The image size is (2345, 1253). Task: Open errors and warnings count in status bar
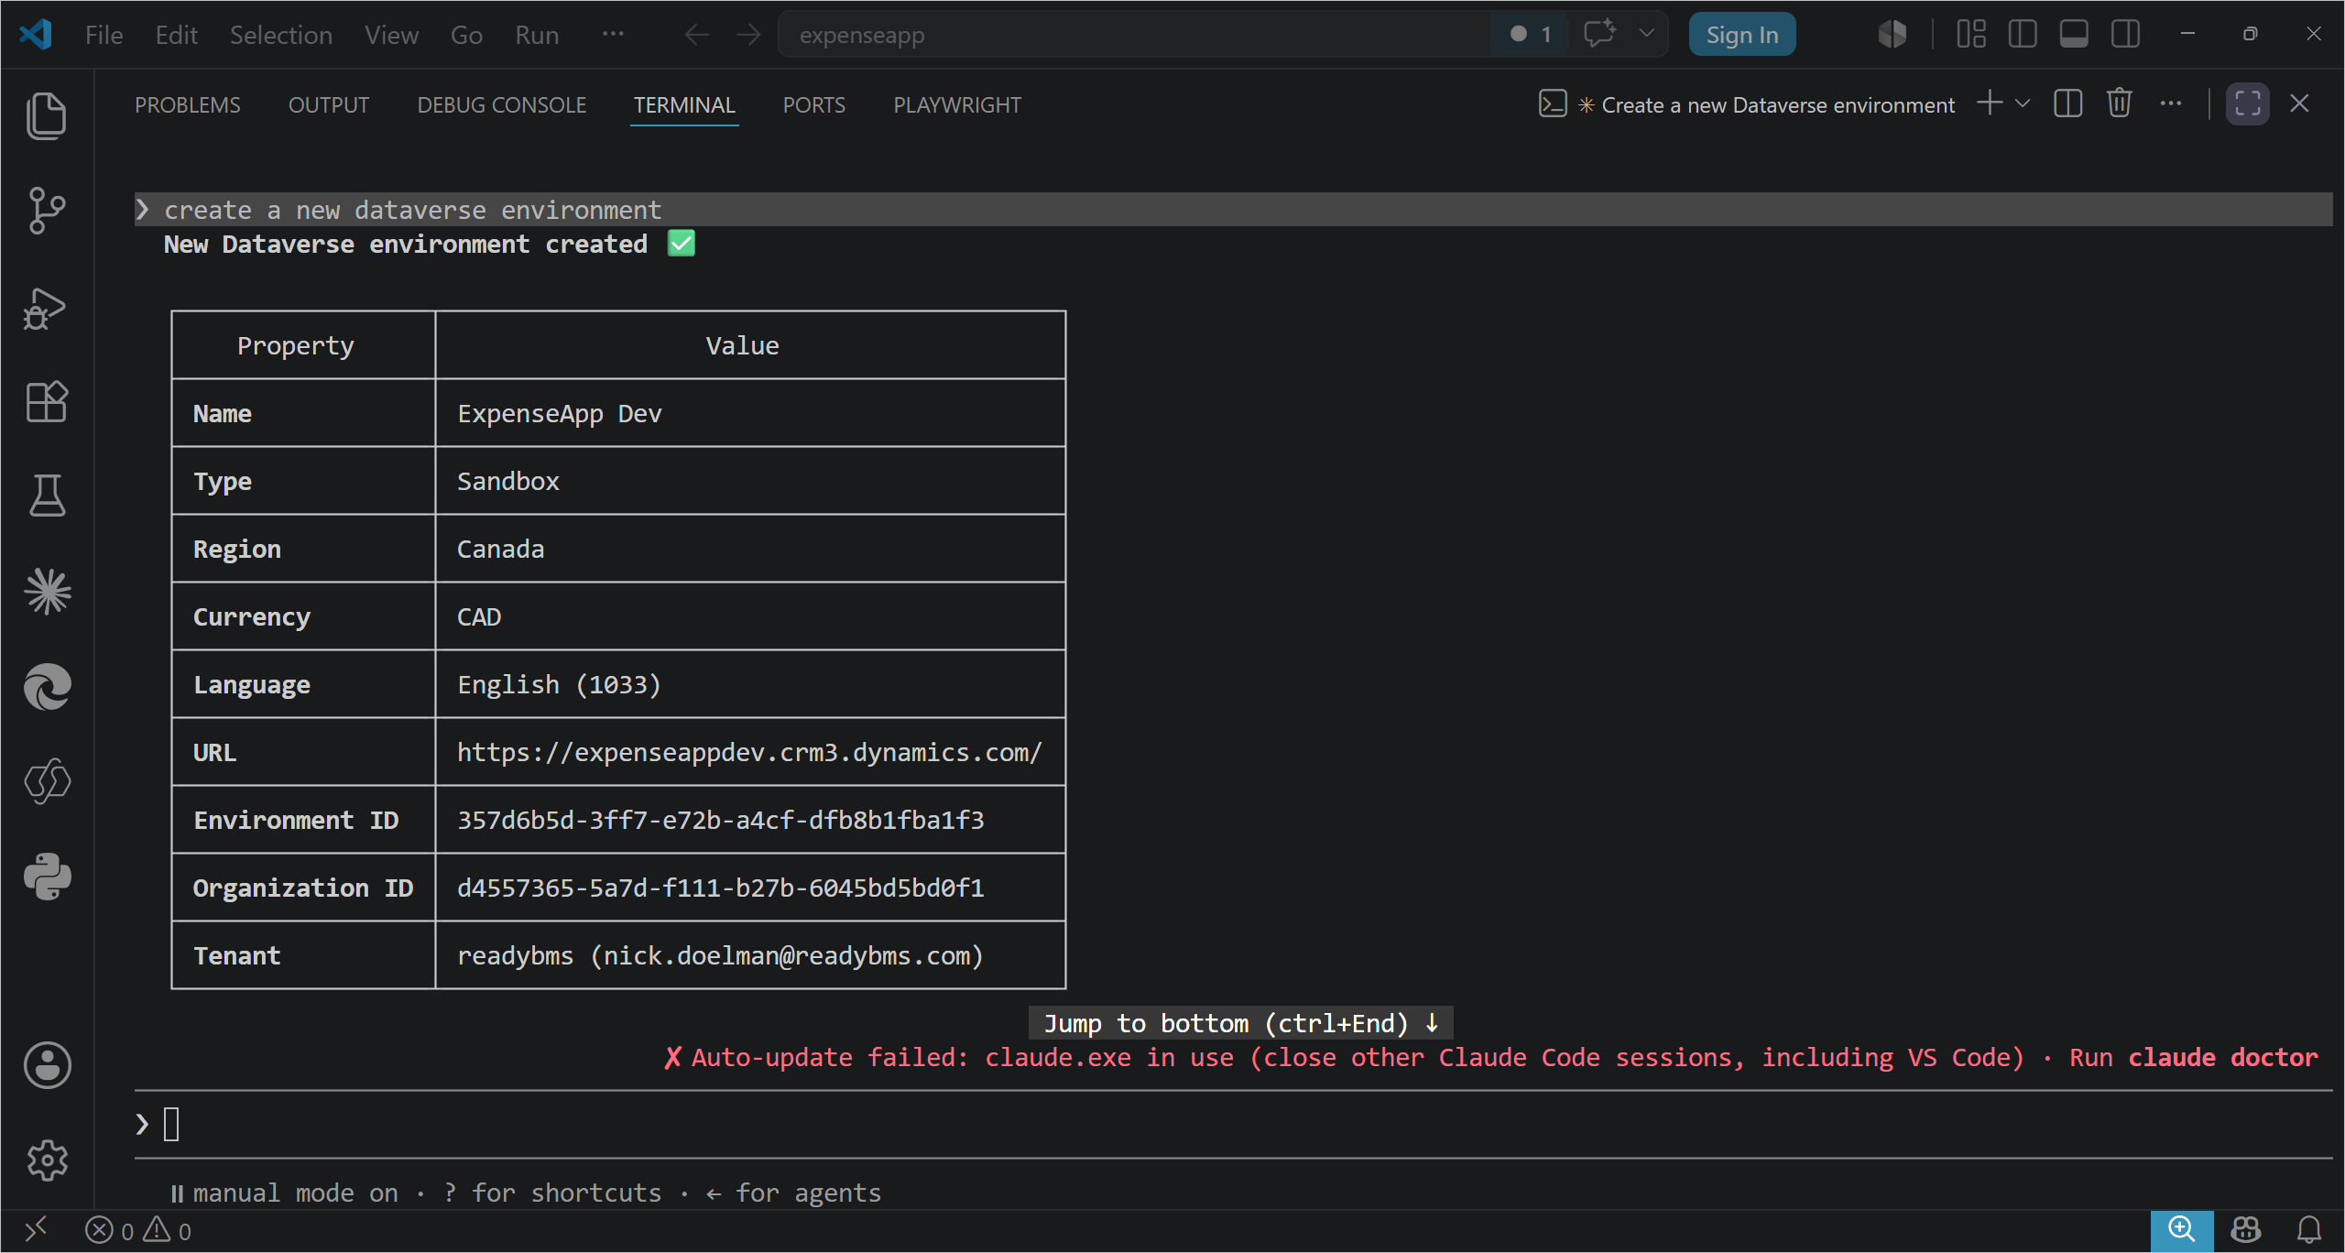(x=137, y=1230)
